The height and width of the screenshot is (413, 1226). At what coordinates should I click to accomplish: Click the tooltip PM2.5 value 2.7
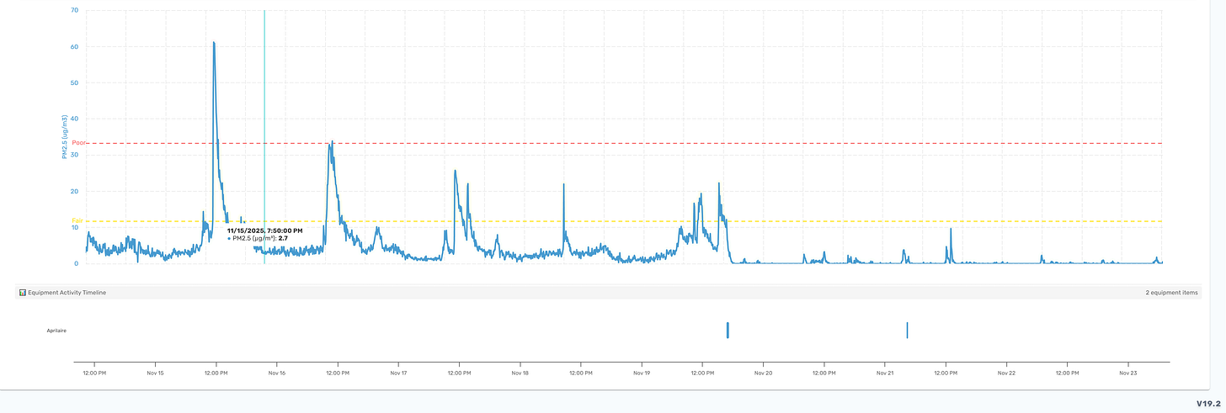(x=283, y=239)
